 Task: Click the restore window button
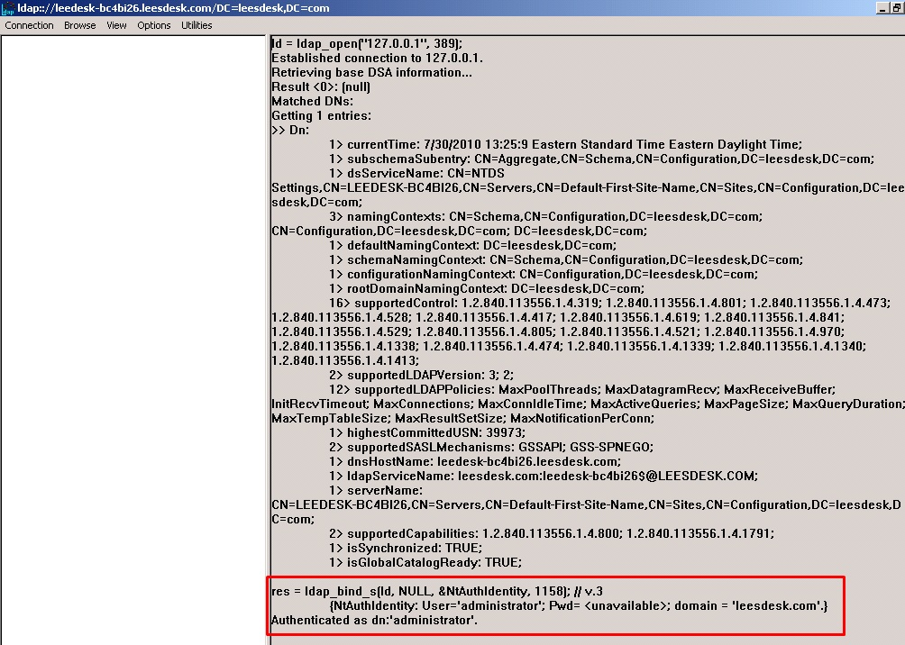point(897,8)
